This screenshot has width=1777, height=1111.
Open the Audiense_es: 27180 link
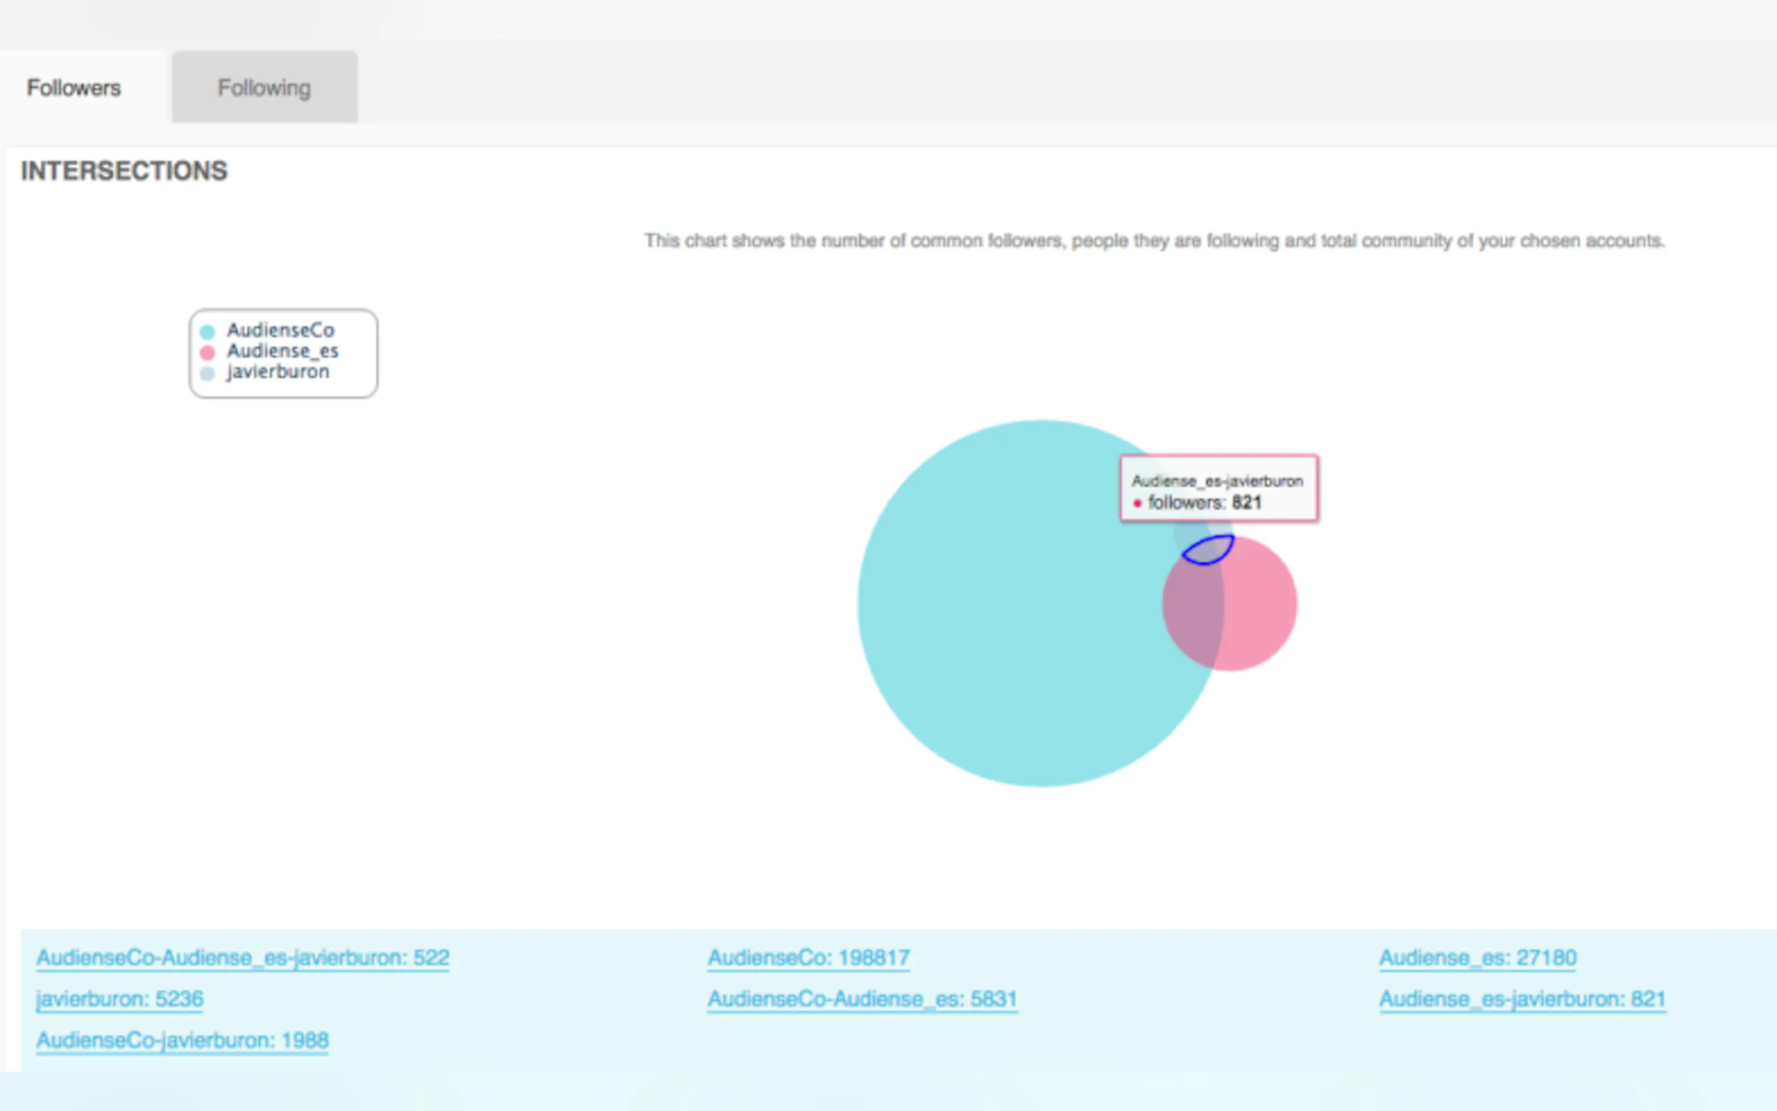tap(1478, 957)
